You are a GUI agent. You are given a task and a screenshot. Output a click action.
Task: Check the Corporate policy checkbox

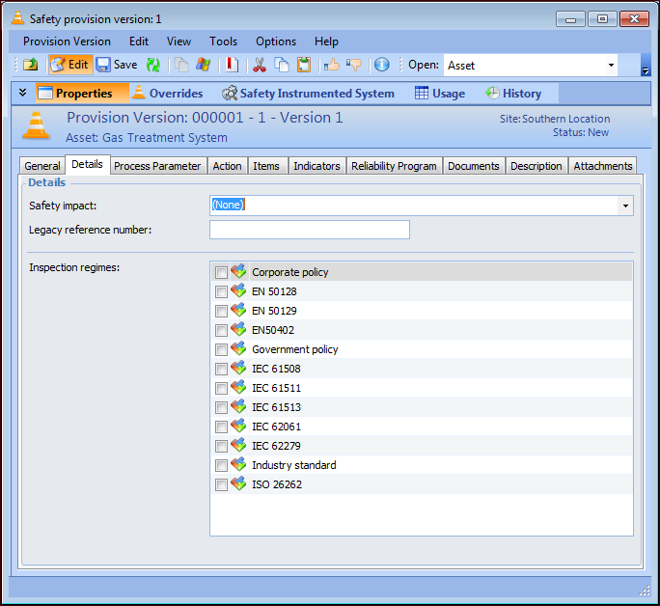pos(222,272)
